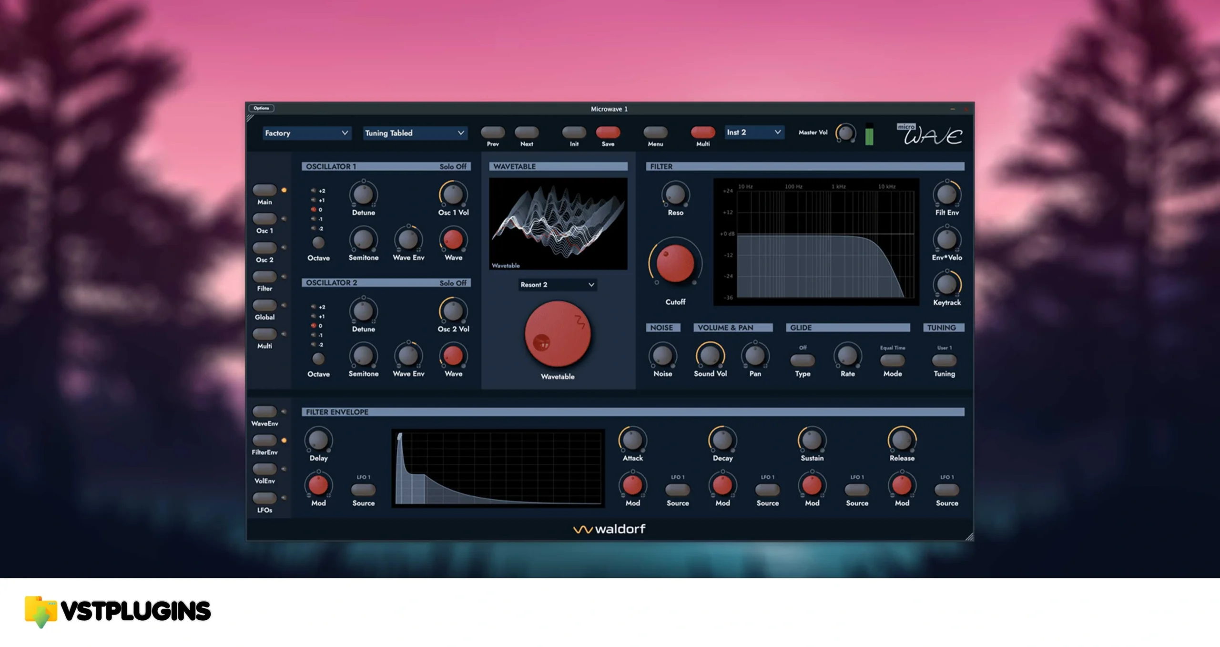Select -1 octave for Oscillator 1

point(317,219)
